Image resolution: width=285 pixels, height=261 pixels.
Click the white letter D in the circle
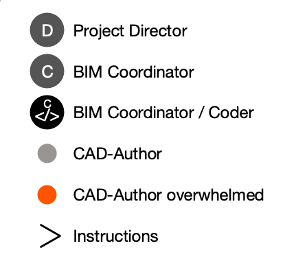tap(47, 30)
